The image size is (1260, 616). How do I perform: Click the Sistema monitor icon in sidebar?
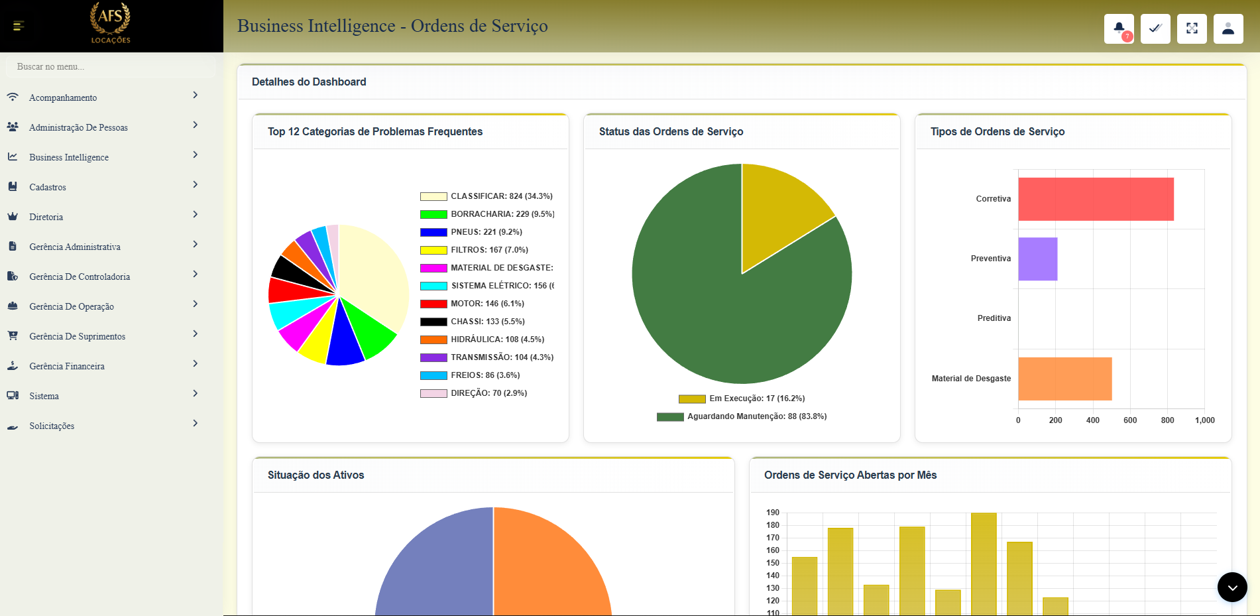click(13, 395)
